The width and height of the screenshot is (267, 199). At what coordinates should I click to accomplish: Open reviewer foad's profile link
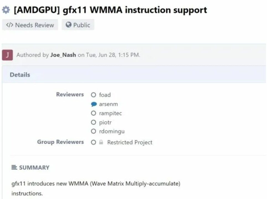[x=105, y=95]
